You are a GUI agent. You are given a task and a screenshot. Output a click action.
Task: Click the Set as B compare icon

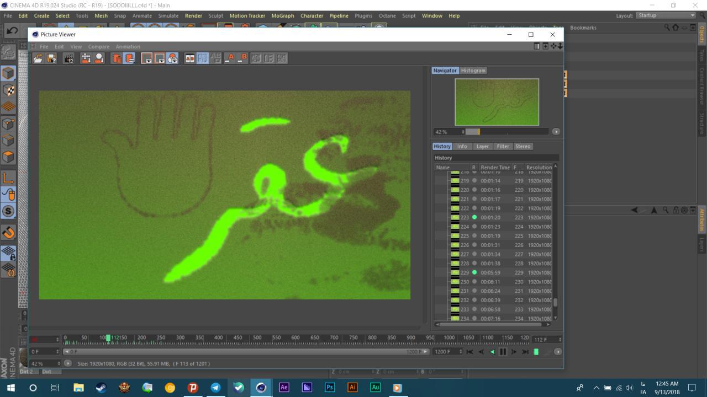(x=242, y=58)
